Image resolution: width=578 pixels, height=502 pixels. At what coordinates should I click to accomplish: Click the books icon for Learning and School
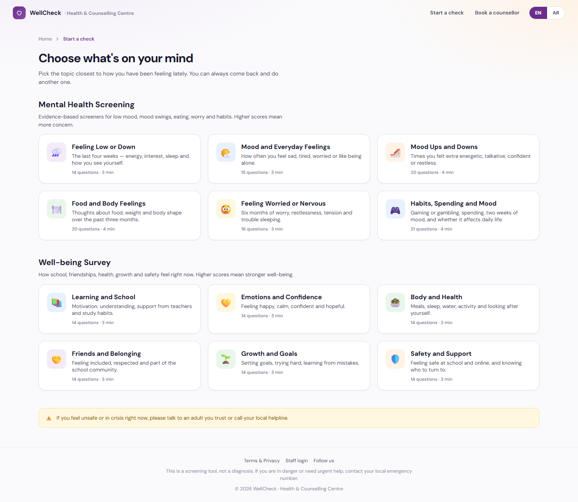coord(57,302)
